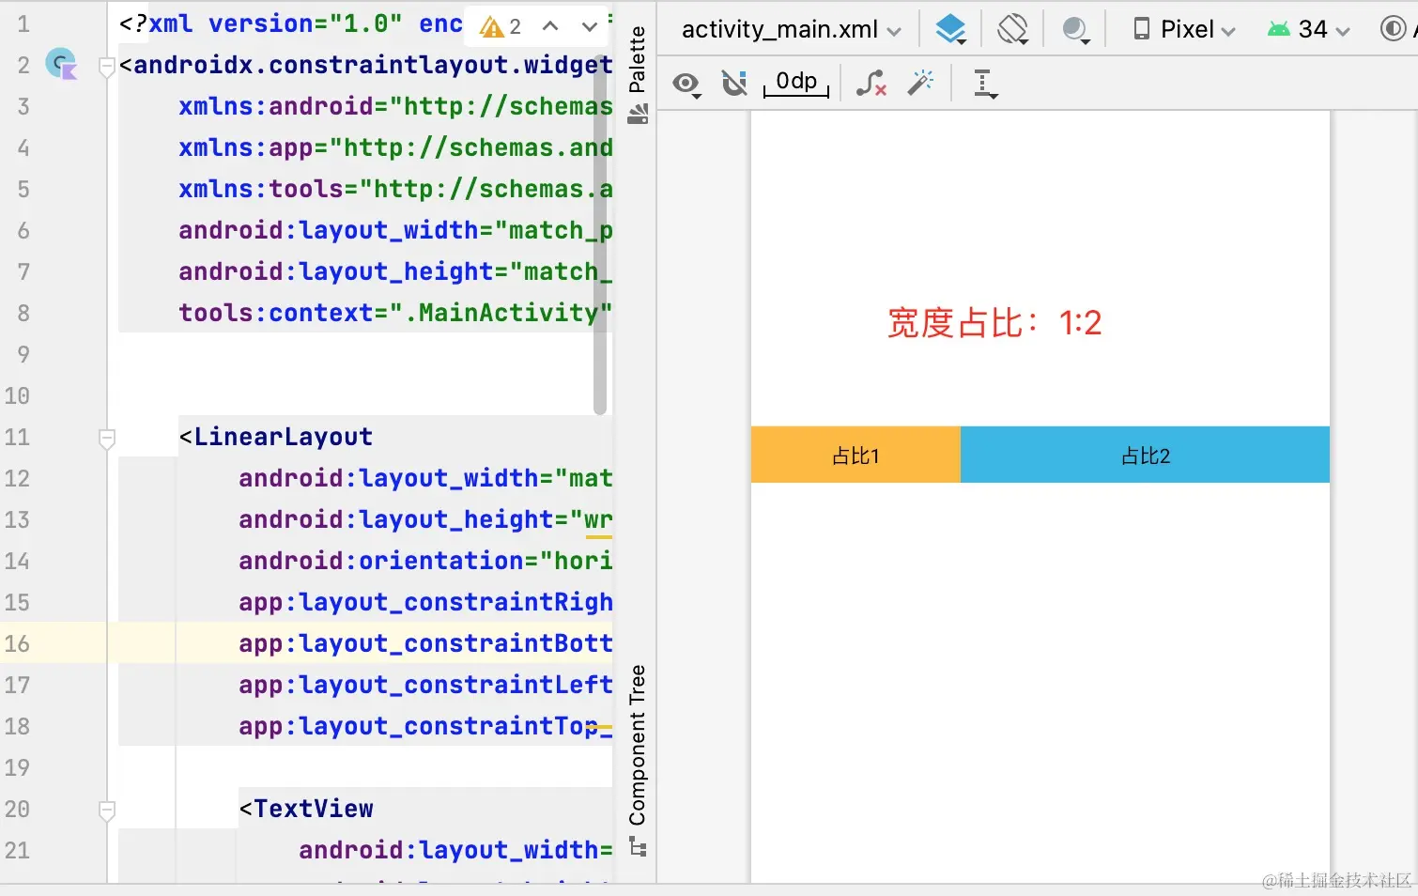Click the xml version declaration on line 1
Image resolution: width=1418 pixels, height=896 pixels.
(x=291, y=23)
